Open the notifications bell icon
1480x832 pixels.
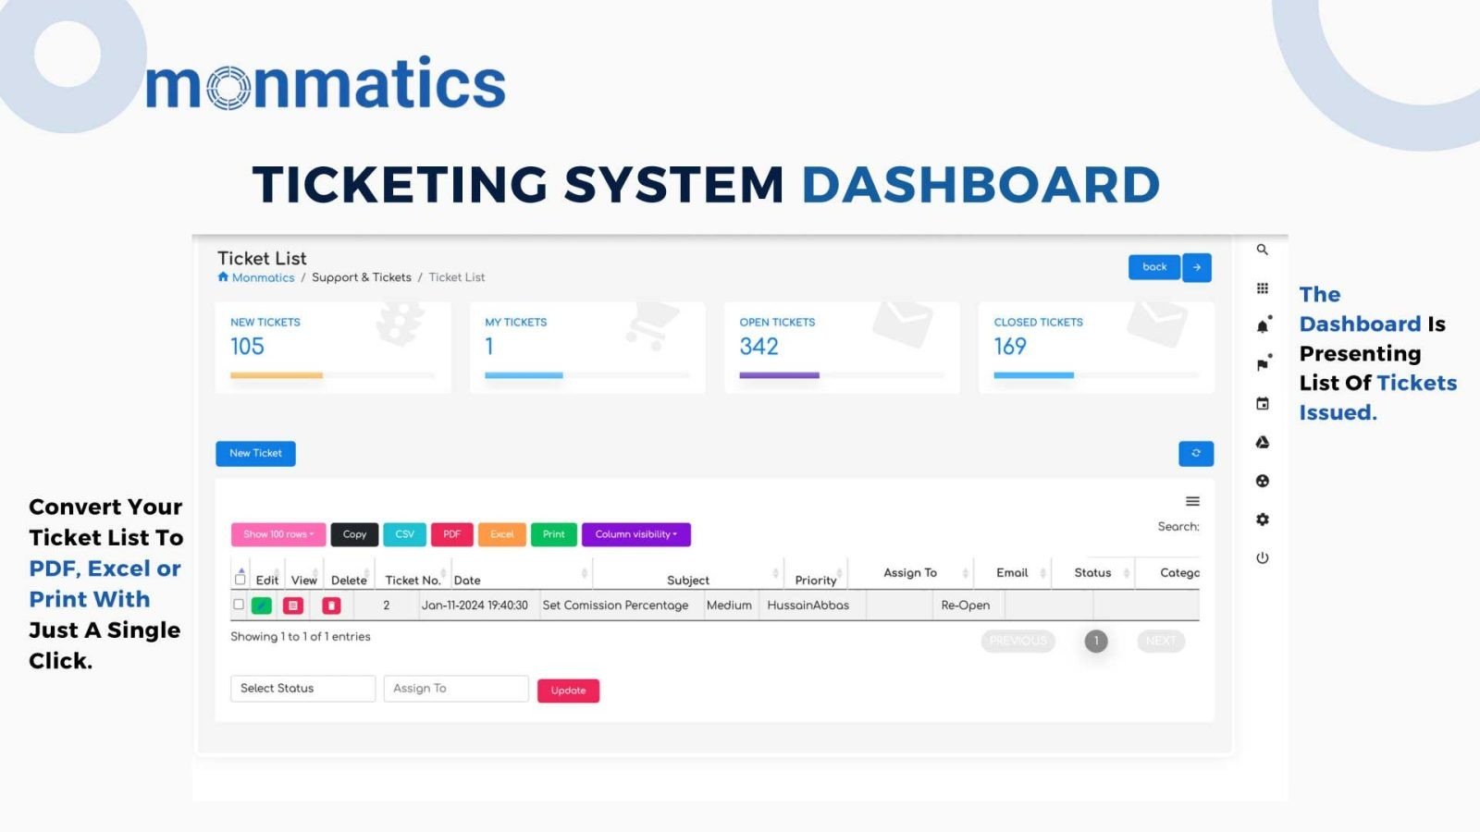pos(1262,326)
